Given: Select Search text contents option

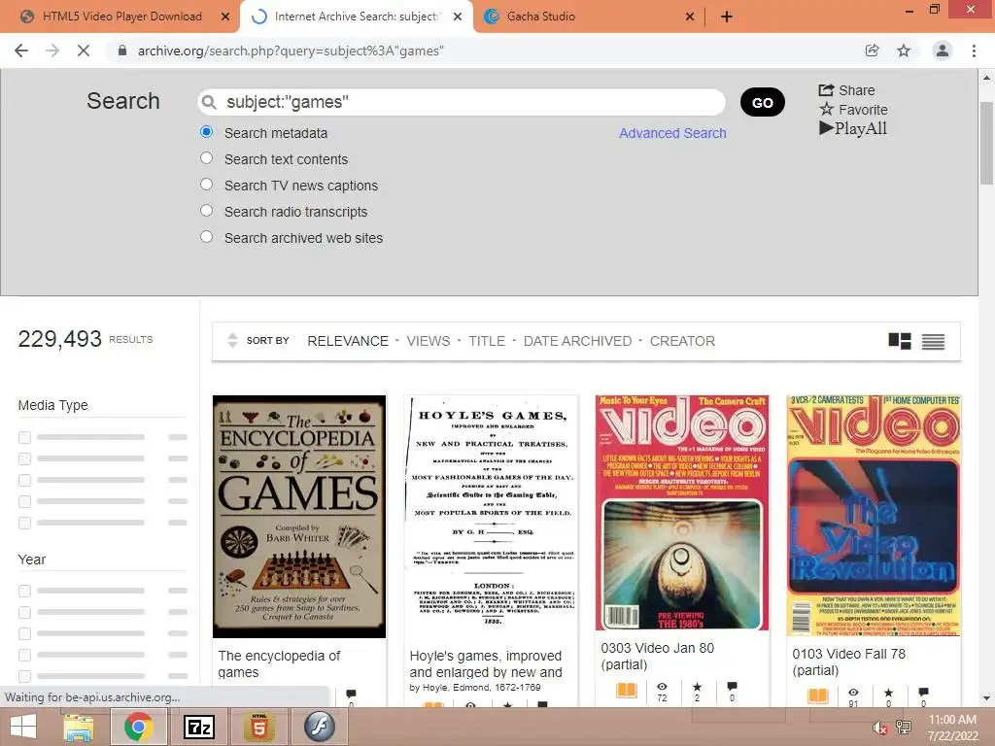Looking at the screenshot, I should click(x=206, y=158).
